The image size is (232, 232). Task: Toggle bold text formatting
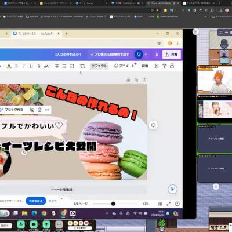tap(17, 66)
